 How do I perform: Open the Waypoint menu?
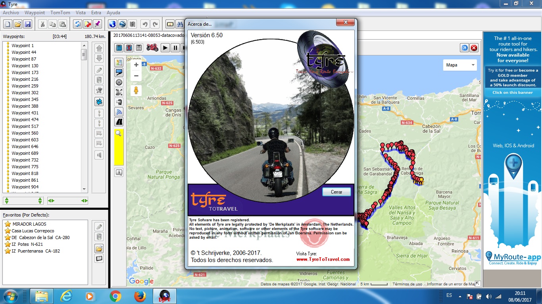point(35,13)
